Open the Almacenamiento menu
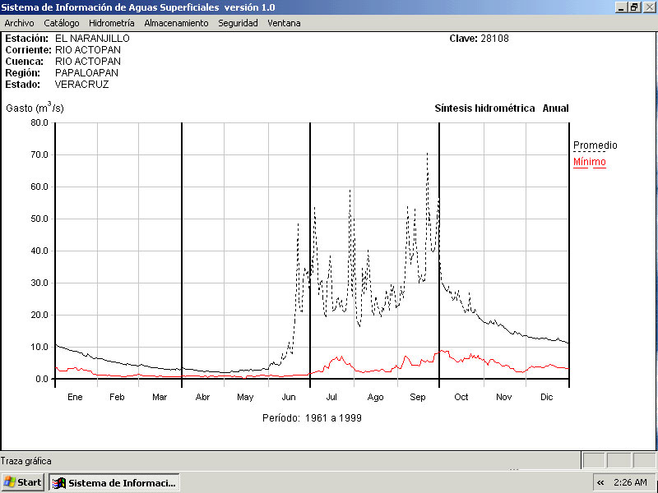This screenshot has width=658, height=493. 176,23
